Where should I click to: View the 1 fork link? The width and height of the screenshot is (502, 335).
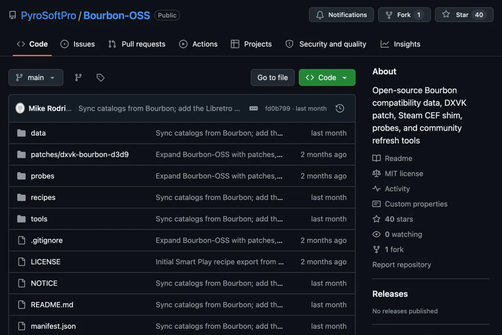coord(388,249)
